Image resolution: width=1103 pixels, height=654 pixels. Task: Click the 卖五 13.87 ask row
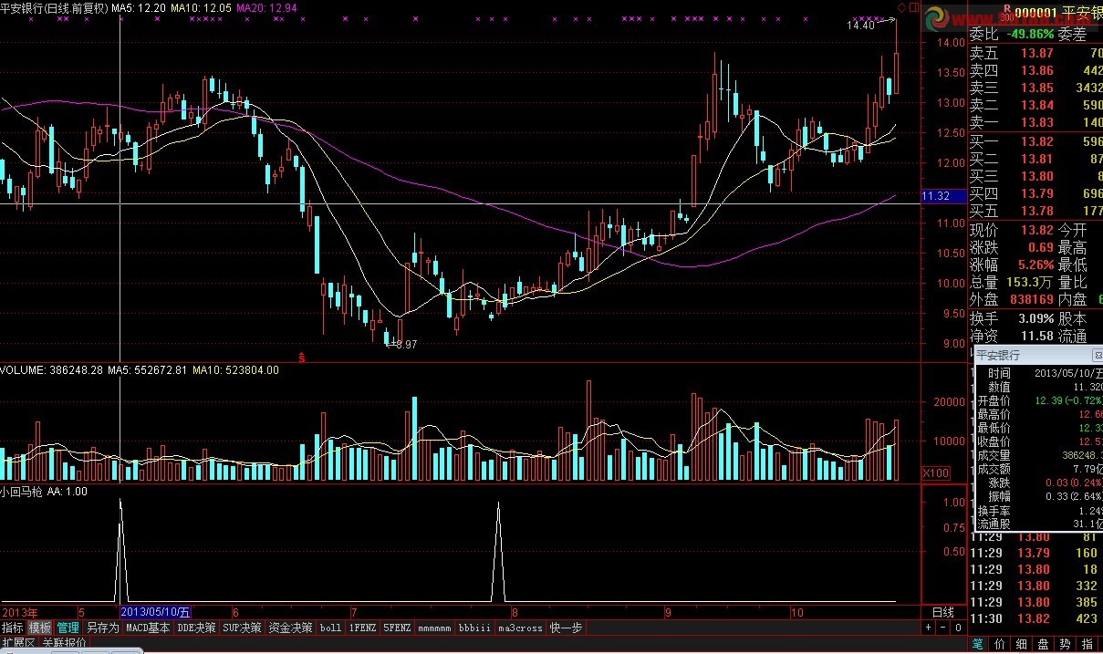[1035, 53]
